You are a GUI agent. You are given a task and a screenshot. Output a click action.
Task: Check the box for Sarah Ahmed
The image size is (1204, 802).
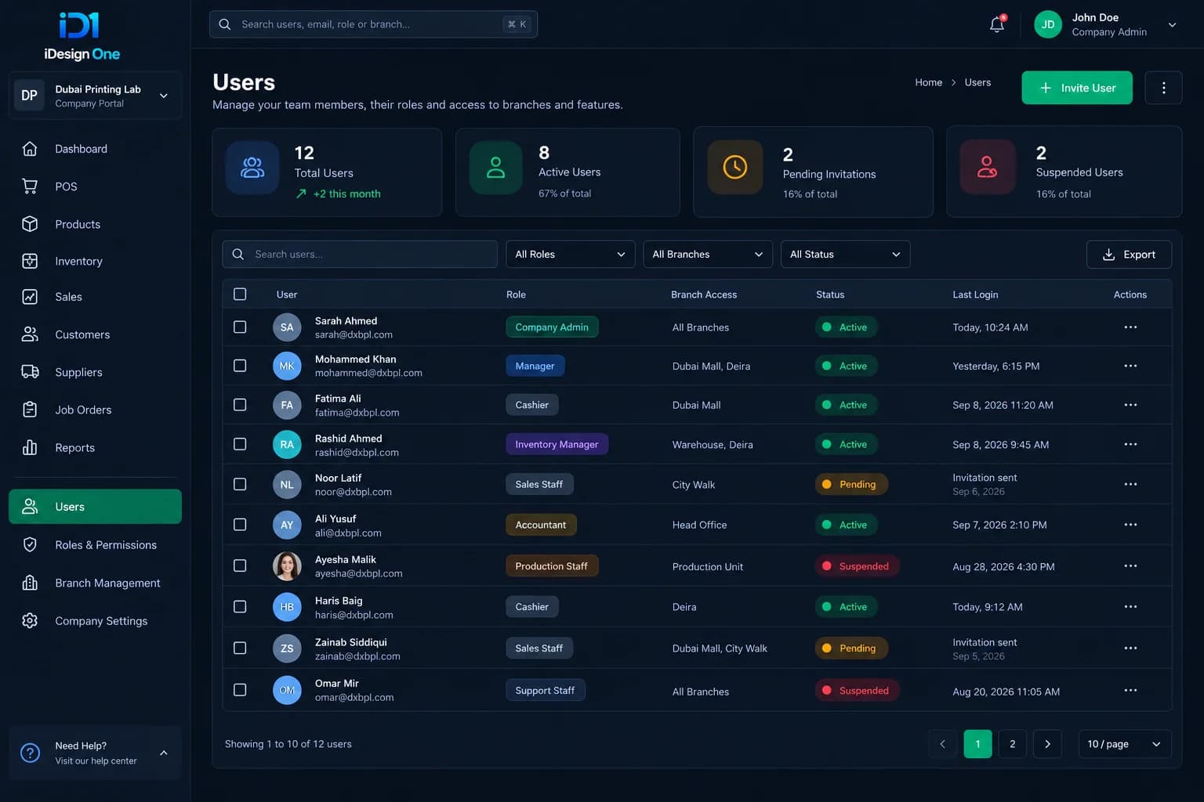(240, 327)
